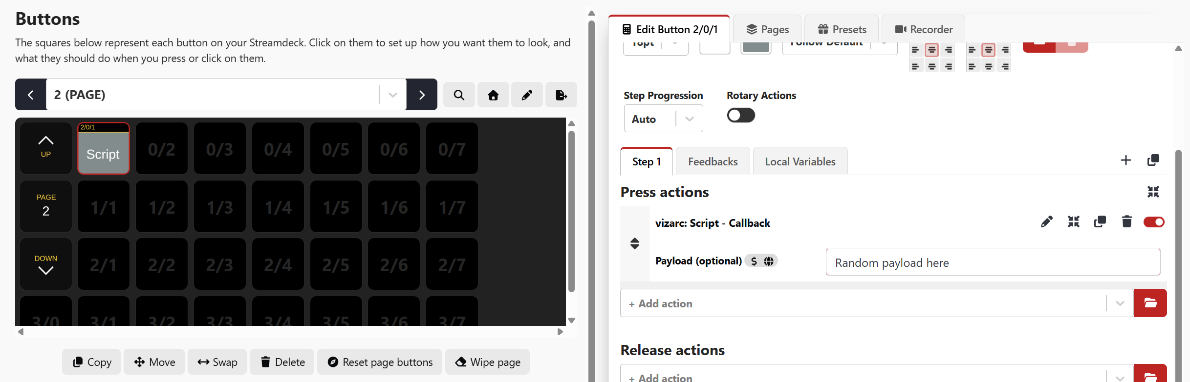Switch to the Feedbacks tab
Image resolution: width=1190 pixels, height=382 pixels.
[713, 161]
